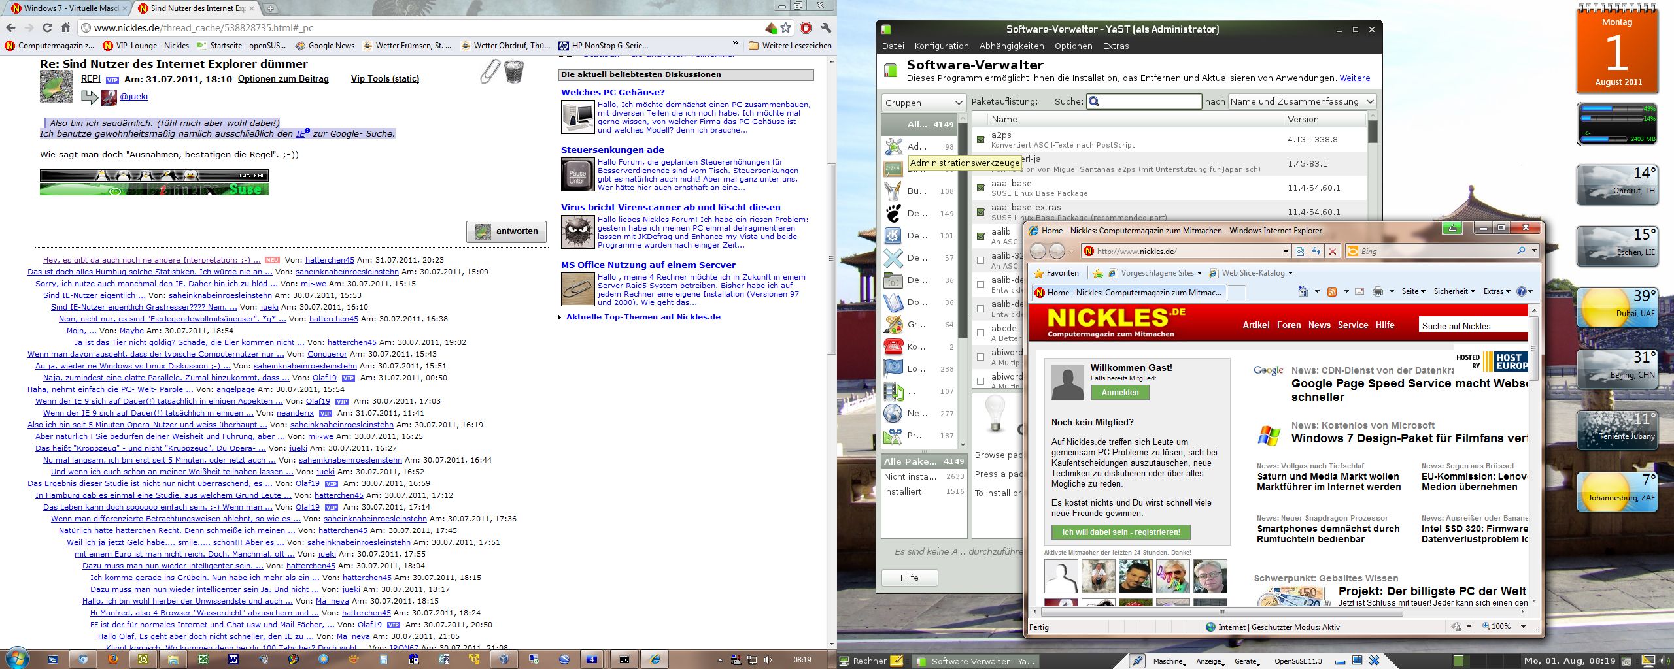The height and width of the screenshot is (669, 1674).
Task: Select the KDE desktop group in YaST
Action: tap(893, 235)
